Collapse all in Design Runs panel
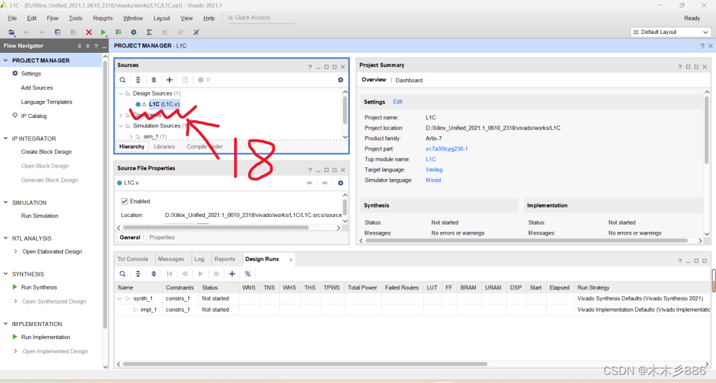Viewport: 716px width, 383px height. point(138,274)
